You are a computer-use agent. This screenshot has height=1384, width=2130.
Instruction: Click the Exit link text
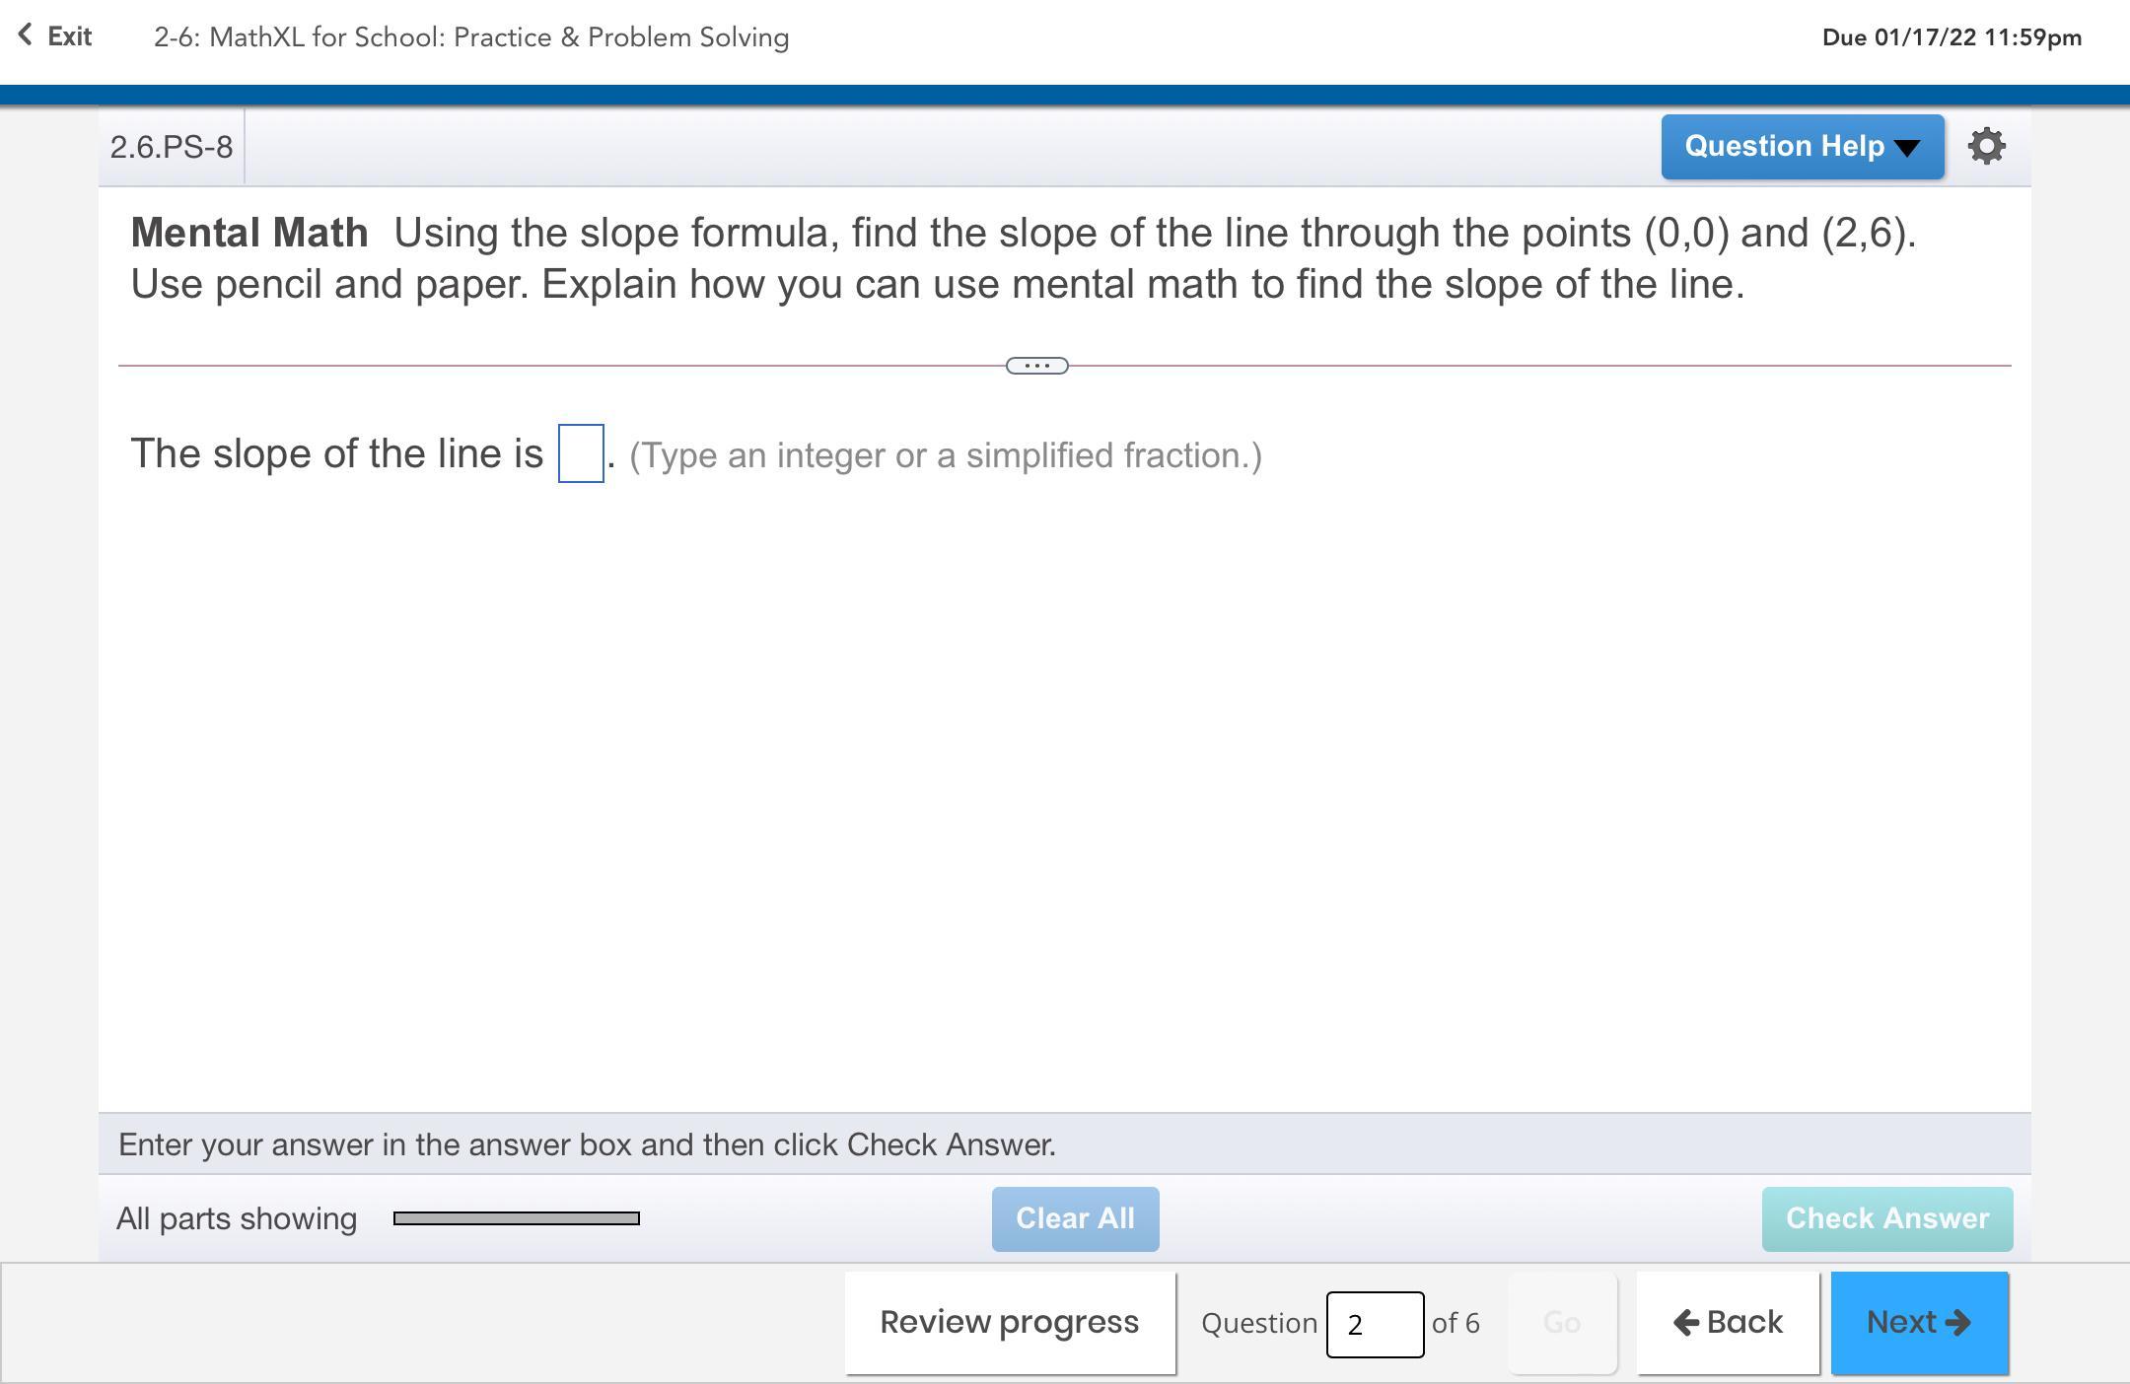70,36
